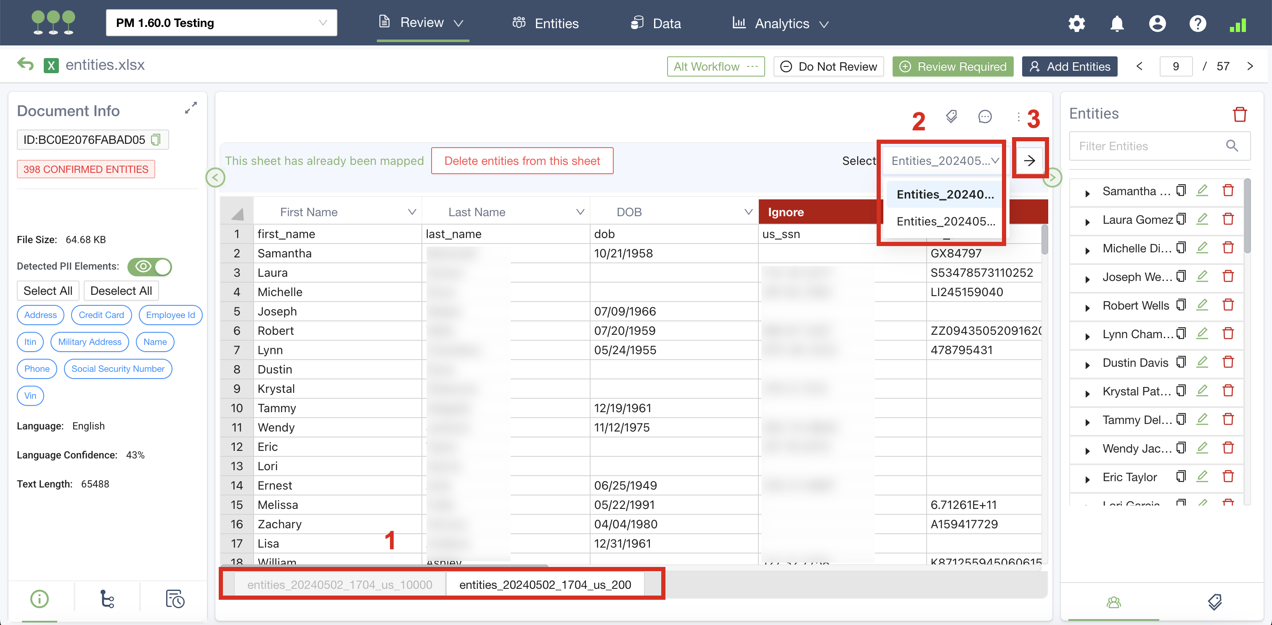Open the document history tab icon
This screenshot has height=625, width=1272.
pos(175,599)
